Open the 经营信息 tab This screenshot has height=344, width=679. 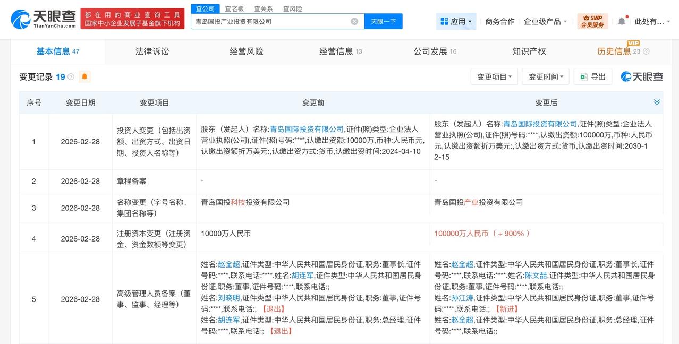tap(341, 51)
